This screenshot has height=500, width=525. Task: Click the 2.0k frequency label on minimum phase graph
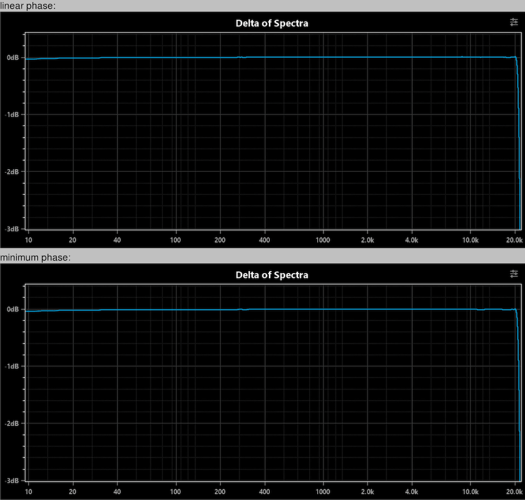click(367, 492)
